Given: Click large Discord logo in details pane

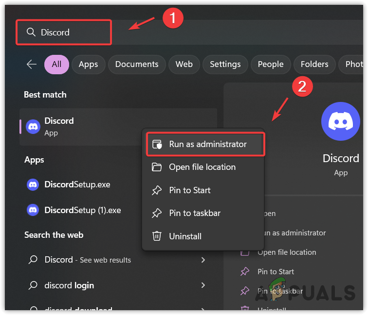Looking at the screenshot, I should (341, 121).
